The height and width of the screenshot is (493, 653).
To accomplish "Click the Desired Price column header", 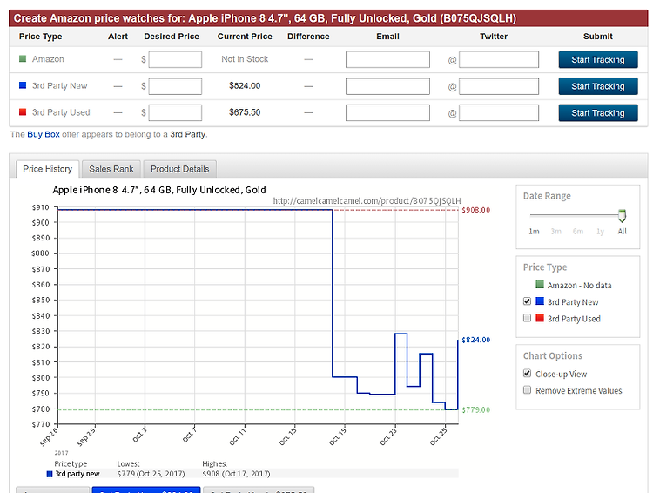I will (x=172, y=37).
